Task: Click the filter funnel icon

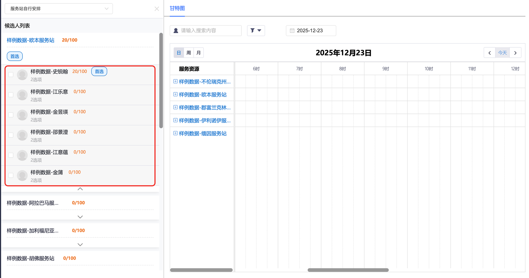Action: (x=253, y=30)
